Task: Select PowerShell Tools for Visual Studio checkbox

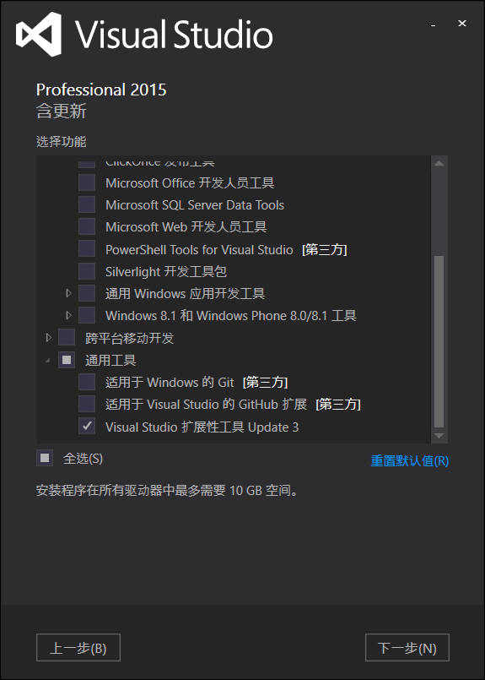Action: (87, 249)
